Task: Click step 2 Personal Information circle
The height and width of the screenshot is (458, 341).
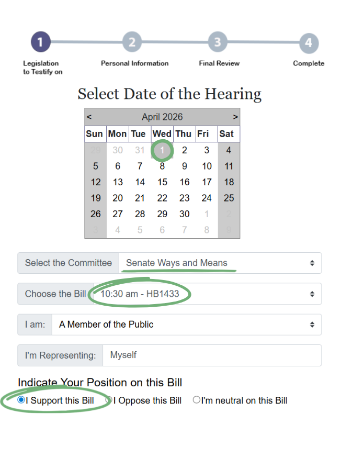Action: [x=132, y=42]
